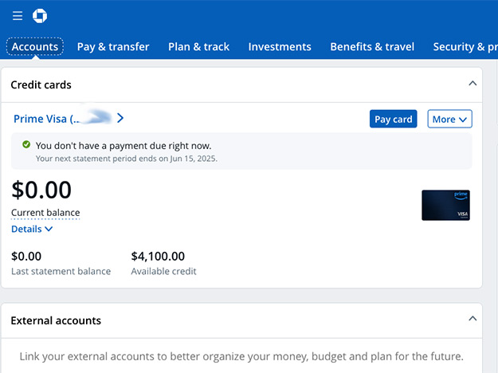Click the Prime Visa card image
This screenshot has width=498, height=373.
point(445,206)
